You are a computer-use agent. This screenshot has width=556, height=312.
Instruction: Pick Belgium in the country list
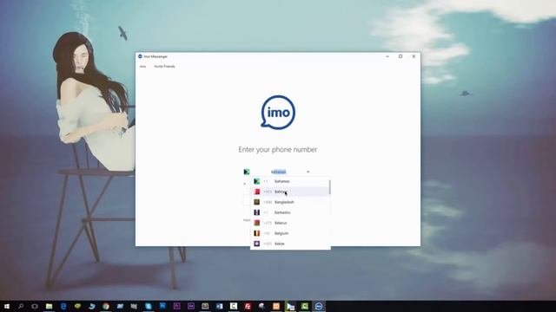point(290,233)
